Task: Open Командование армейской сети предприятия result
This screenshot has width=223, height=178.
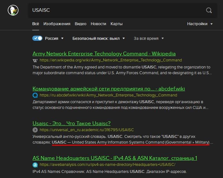Action: pos(109,89)
